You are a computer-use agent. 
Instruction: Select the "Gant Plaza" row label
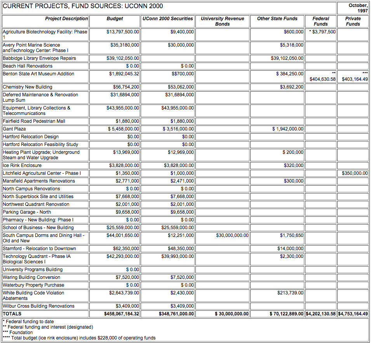pos(14,129)
